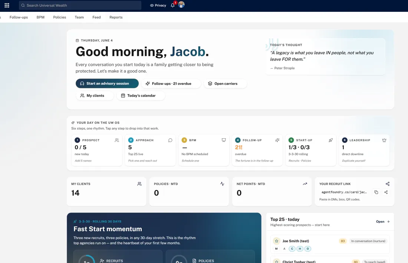The width and height of the screenshot is (408, 263).
Task: Open Today's calendar button
Action: coord(141,96)
